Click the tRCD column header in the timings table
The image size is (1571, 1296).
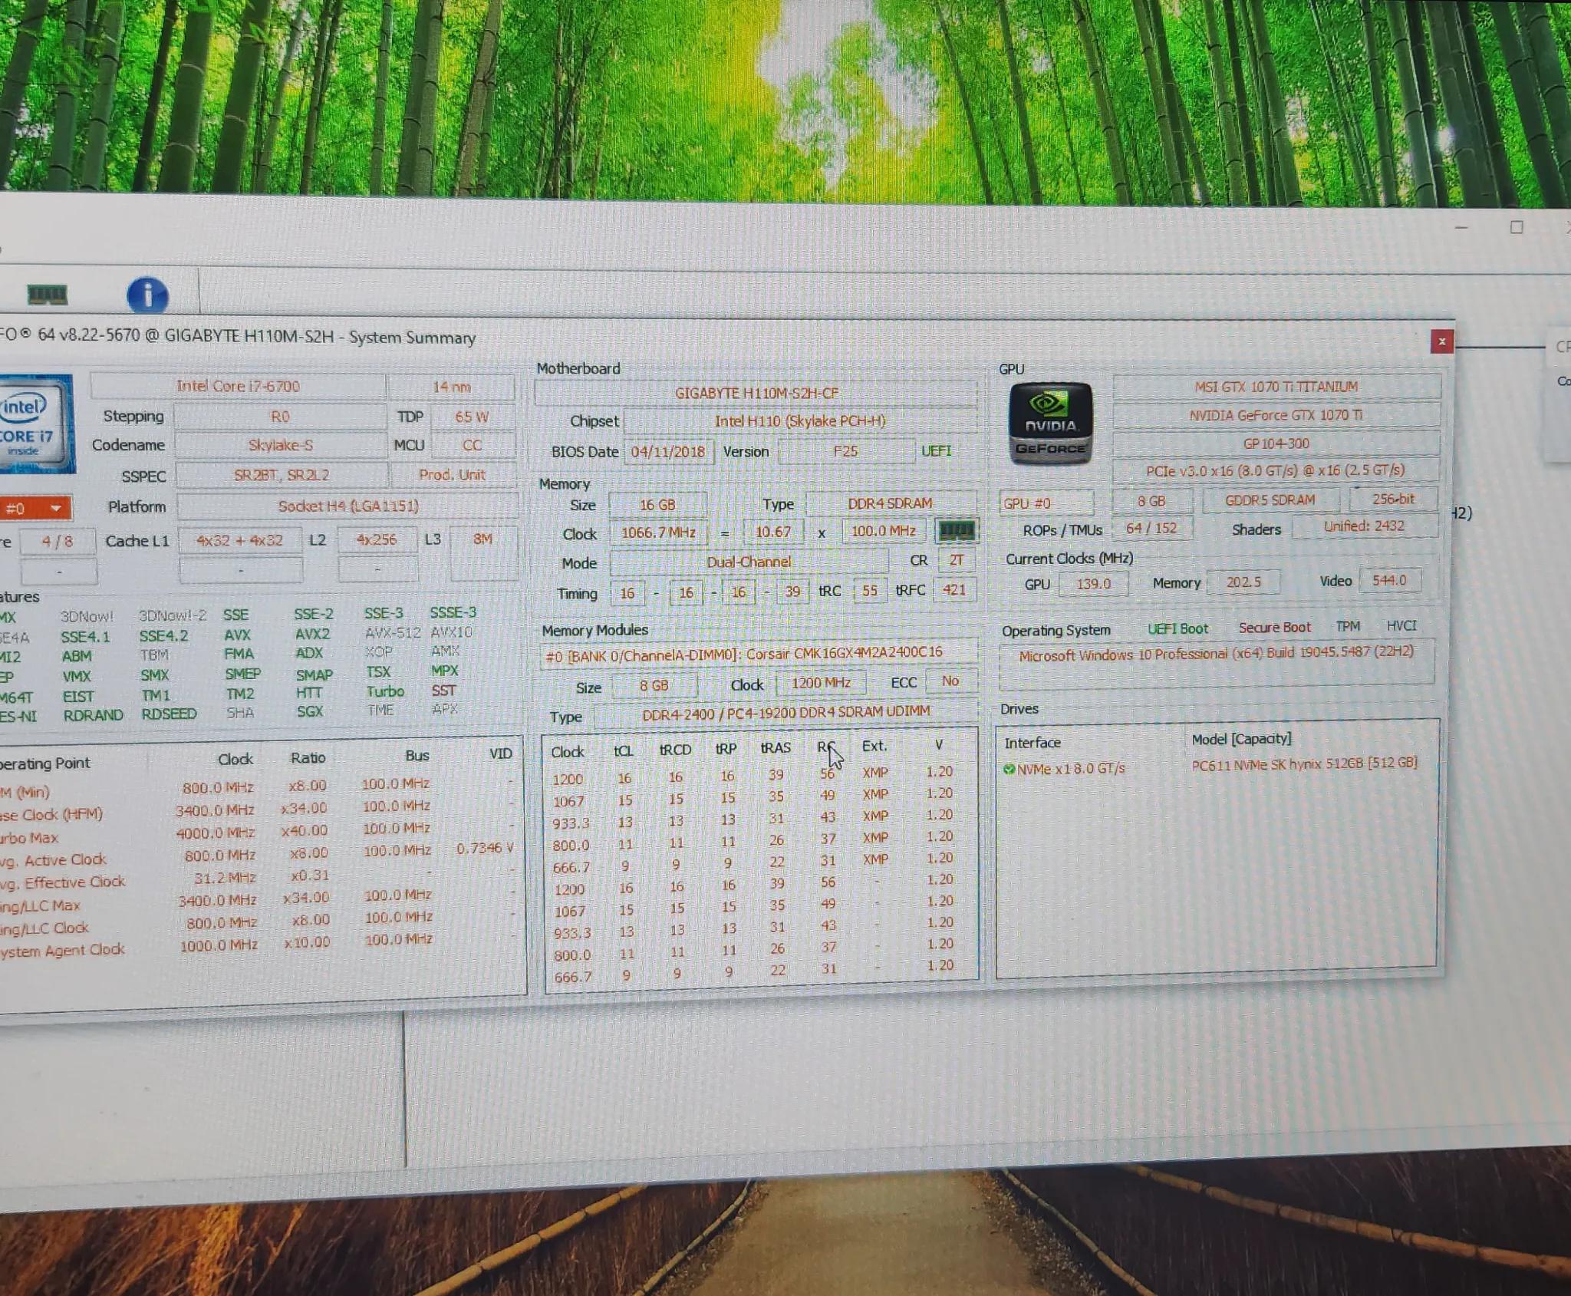point(675,750)
